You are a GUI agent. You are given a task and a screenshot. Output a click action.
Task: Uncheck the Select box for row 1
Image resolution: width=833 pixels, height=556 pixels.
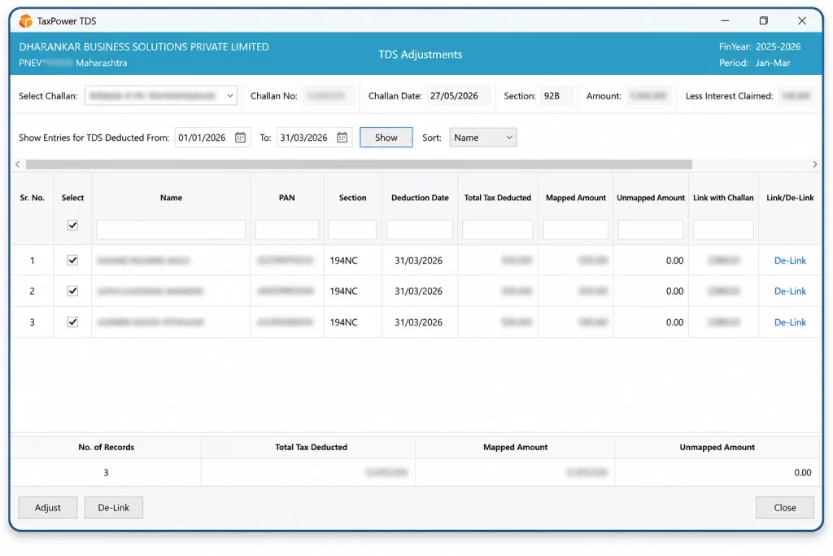click(72, 260)
